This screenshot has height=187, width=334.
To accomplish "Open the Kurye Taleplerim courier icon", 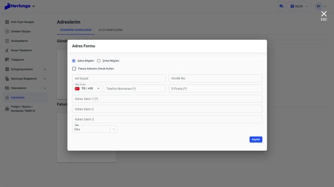I will pyautogui.click(x=7, y=50).
